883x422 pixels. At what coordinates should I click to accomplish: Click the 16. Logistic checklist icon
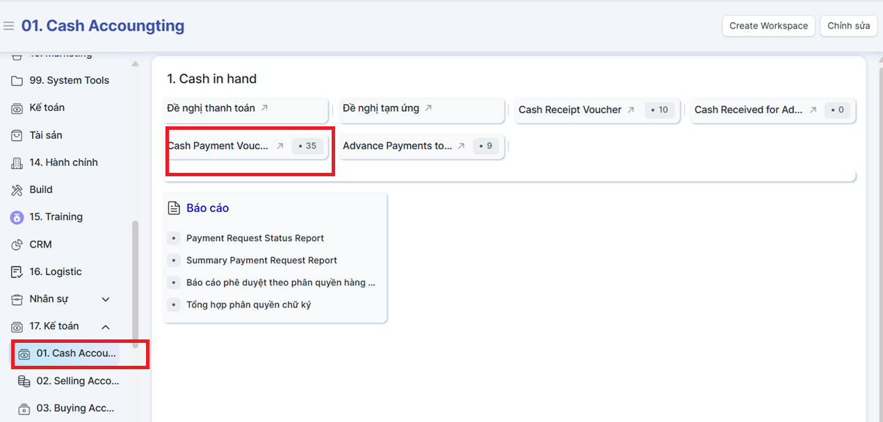point(17,272)
